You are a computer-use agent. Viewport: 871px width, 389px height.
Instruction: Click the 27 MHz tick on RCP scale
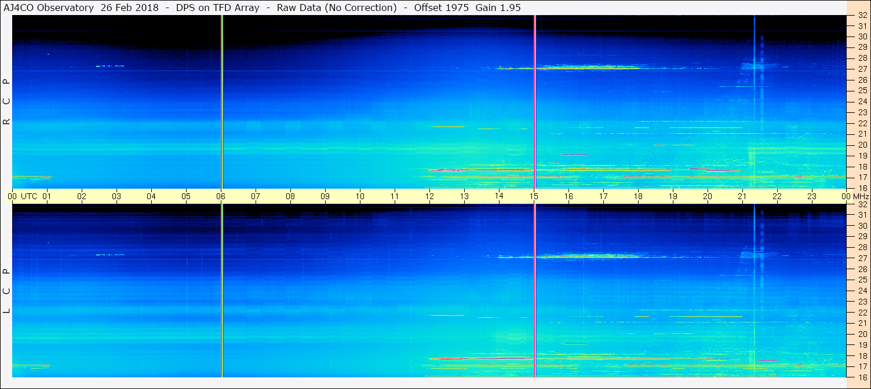[862, 69]
